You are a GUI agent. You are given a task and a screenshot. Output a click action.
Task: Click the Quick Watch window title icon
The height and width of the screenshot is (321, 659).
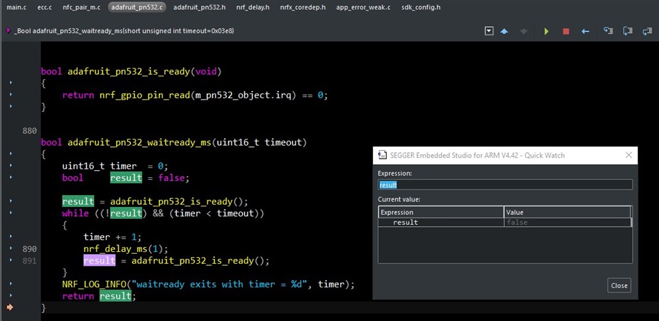(x=382, y=155)
